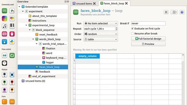
Task: Maximize the faces_block_loop item view
Action: click(x=166, y=12)
